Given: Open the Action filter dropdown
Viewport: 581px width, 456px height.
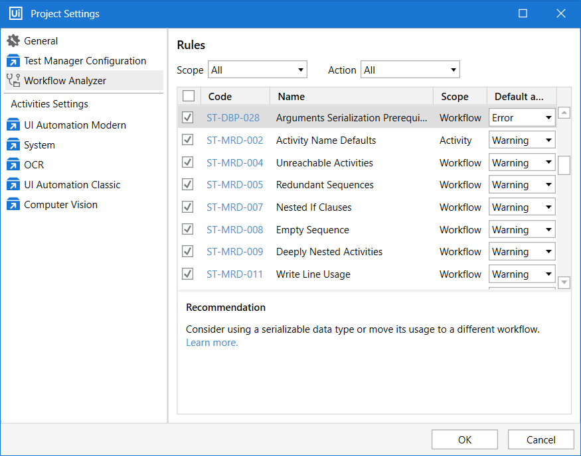Looking at the screenshot, I should (x=410, y=70).
